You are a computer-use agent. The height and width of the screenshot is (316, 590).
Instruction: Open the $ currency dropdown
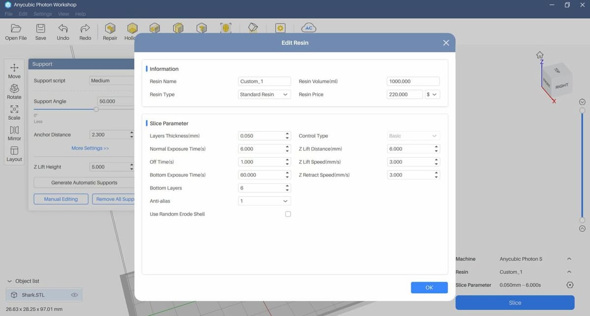(x=432, y=94)
